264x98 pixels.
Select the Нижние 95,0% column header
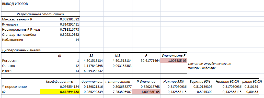coord(227,81)
